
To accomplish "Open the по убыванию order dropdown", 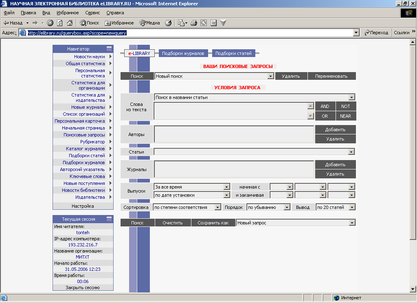I will click(287, 207).
